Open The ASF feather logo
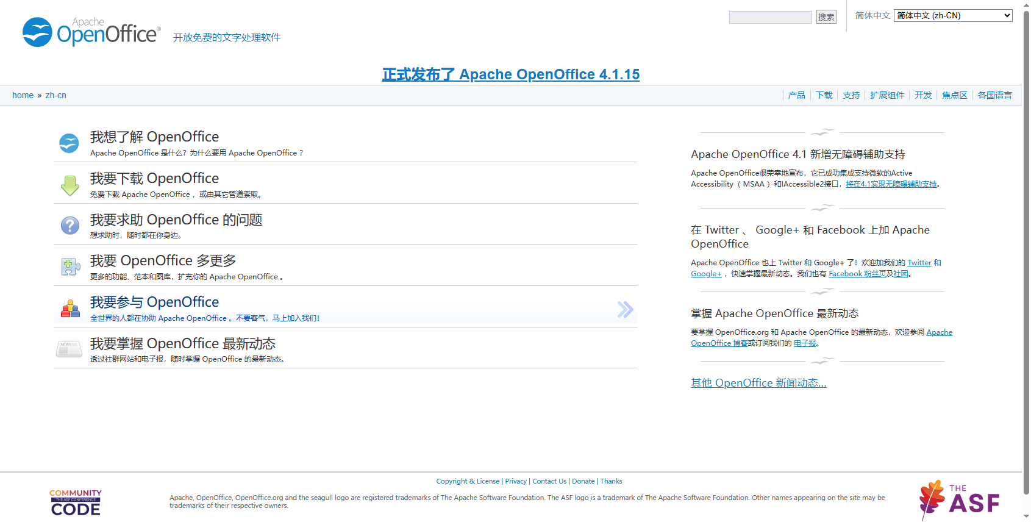 tap(960, 501)
